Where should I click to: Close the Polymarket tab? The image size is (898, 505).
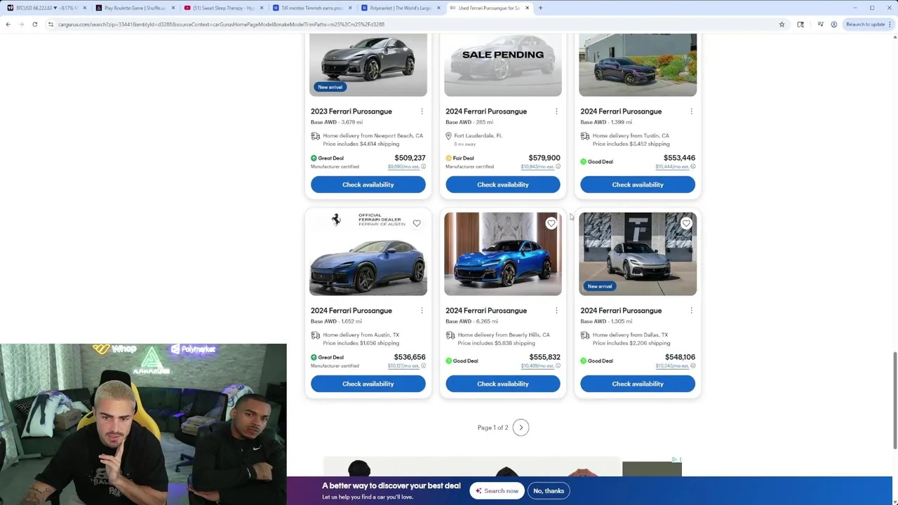pos(438,8)
